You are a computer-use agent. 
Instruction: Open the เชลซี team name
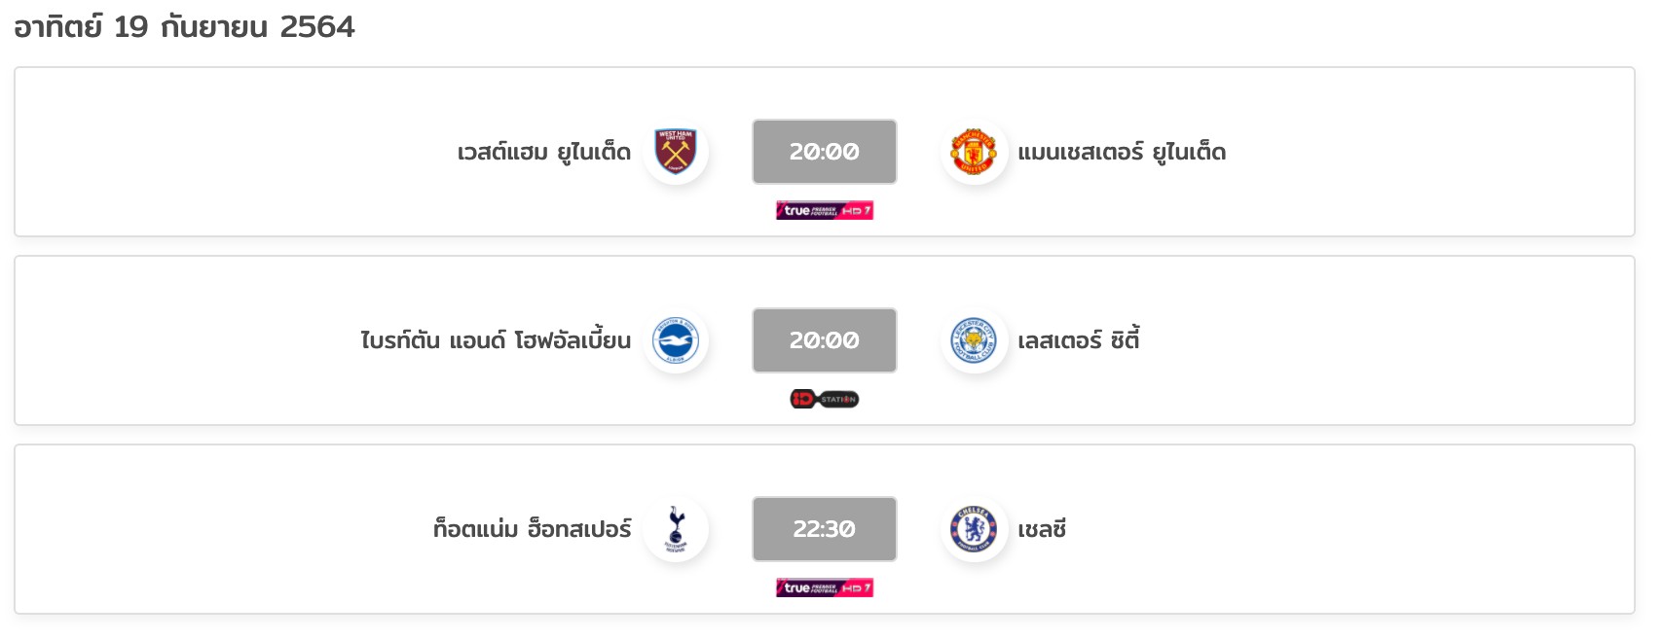click(x=1042, y=529)
